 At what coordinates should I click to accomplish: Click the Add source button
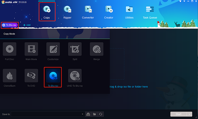27,25
